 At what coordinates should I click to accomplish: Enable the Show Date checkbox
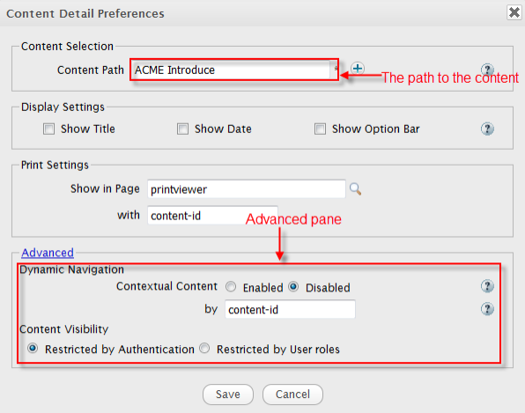[x=182, y=129]
